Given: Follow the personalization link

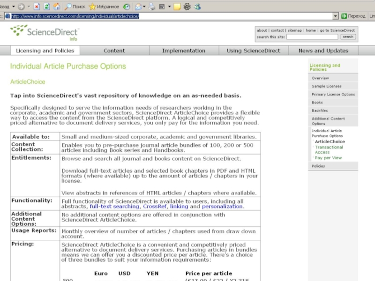Looking at the screenshot, I should click(x=222, y=207).
